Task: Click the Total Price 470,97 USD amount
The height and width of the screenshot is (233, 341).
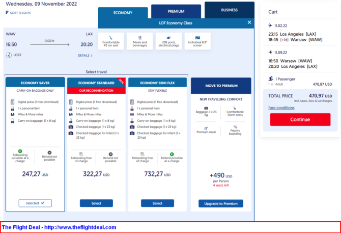Action: coord(320,96)
